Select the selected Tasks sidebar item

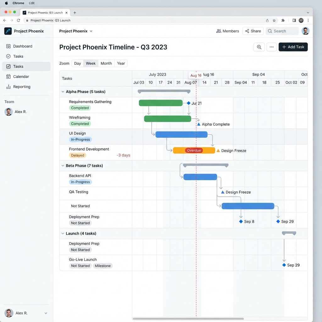(x=26, y=66)
